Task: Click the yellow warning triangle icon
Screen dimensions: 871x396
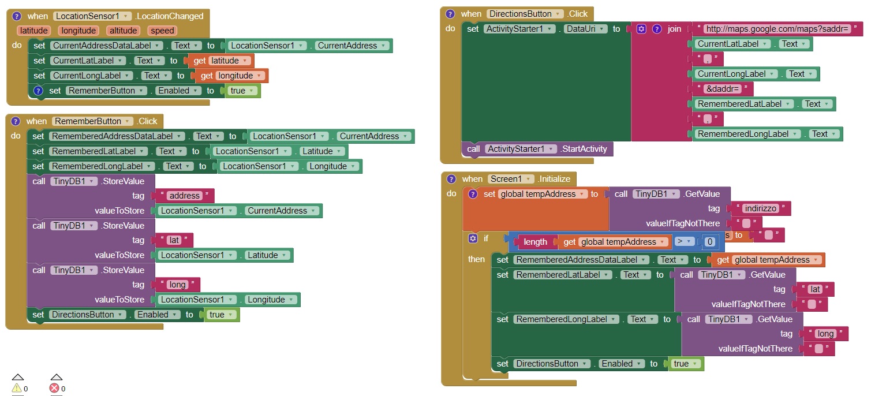Action: click(17, 388)
